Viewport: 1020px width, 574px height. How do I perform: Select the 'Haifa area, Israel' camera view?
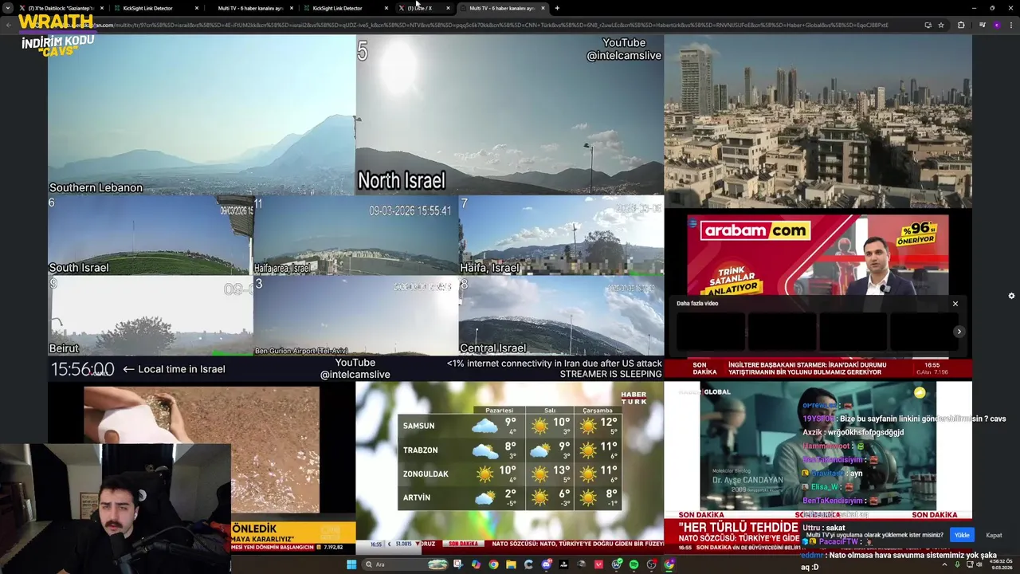[356, 235]
